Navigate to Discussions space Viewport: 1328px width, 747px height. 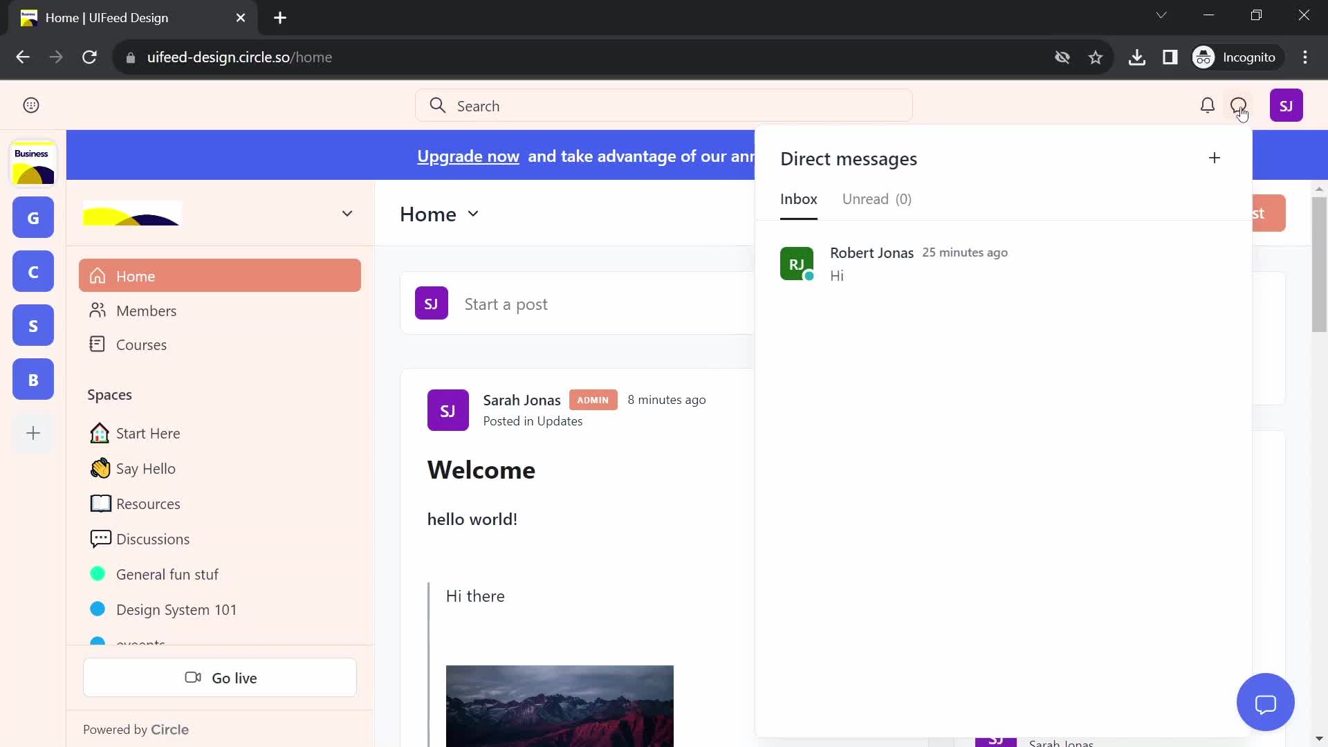point(154,538)
